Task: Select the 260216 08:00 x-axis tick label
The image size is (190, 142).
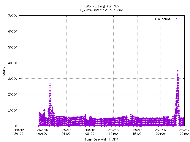Action: click(x=90, y=131)
